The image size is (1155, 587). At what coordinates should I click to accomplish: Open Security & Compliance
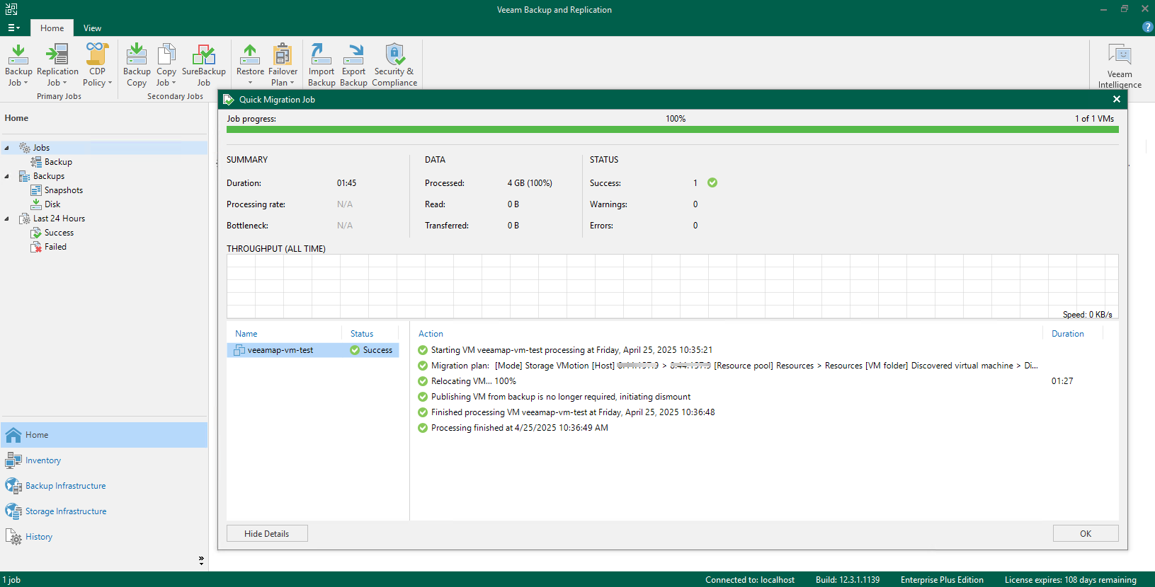(394, 64)
